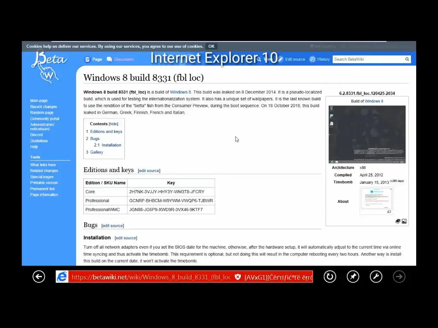Dismiss cookie notice with OK
The height and width of the screenshot is (328, 438).
[x=211, y=46]
